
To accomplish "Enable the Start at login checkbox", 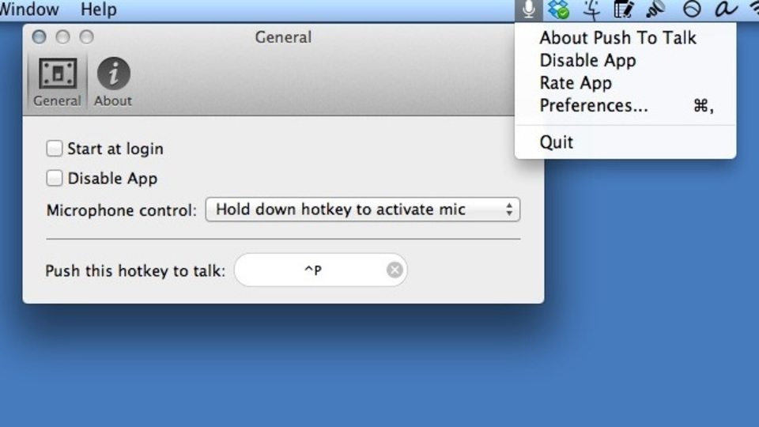I will (x=55, y=148).
